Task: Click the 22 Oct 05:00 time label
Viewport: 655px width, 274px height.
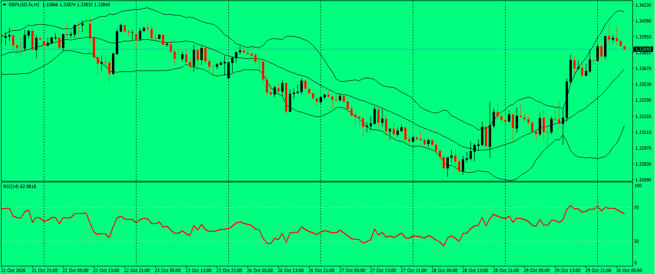Action: tap(75, 271)
